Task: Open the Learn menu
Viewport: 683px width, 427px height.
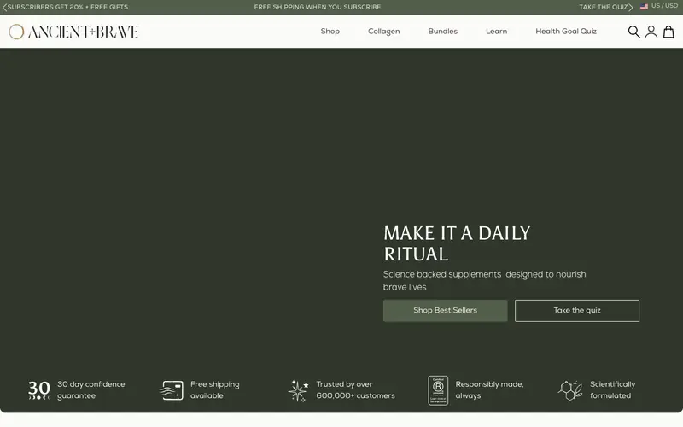Action: [497, 32]
